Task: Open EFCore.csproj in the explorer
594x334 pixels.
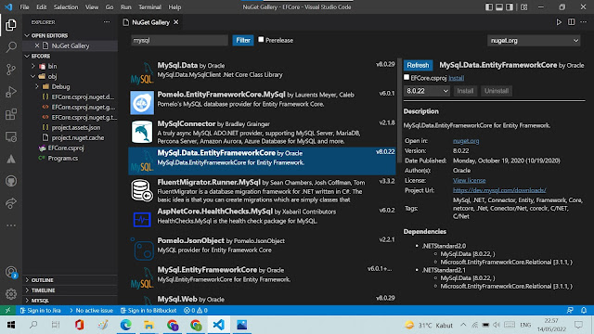Action: 66,148
